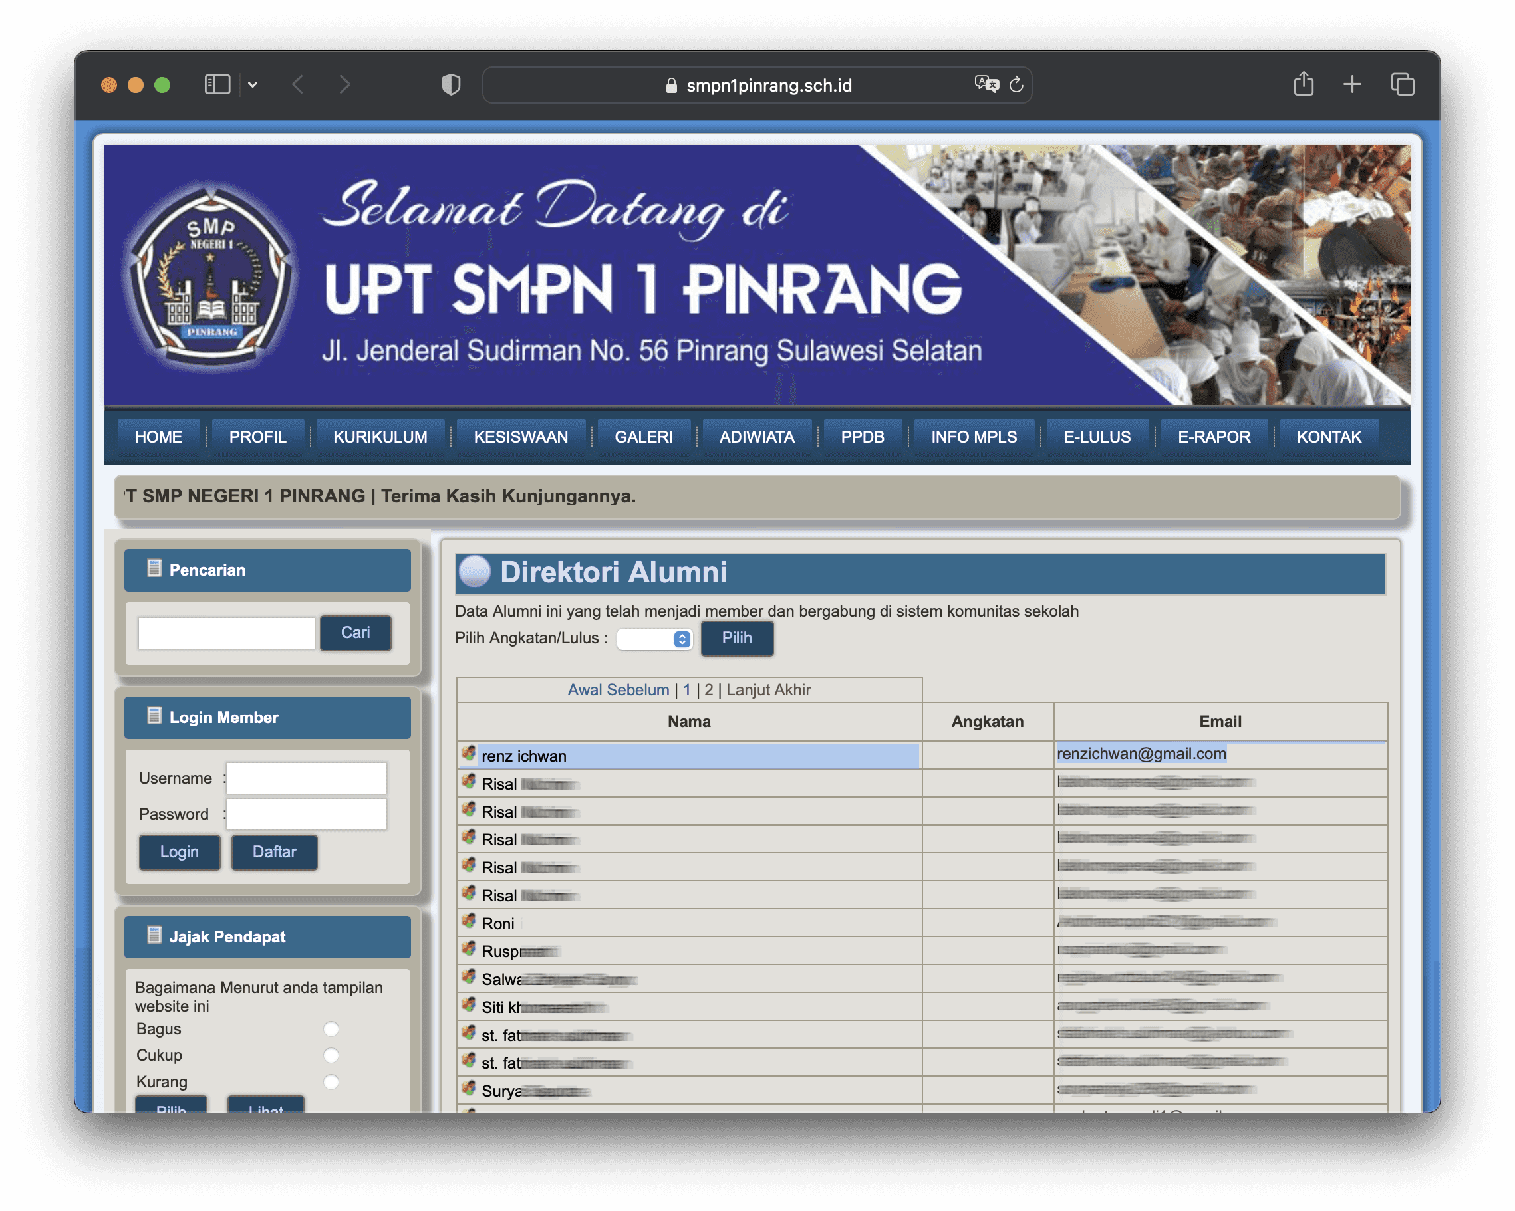Image resolution: width=1515 pixels, height=1211 pixels.
Task: Select the Cukup radio option
Action: (x=331, y=1055)
